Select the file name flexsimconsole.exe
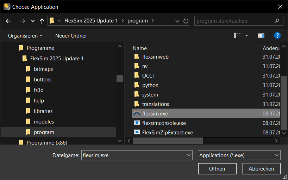 [x=164, y=123]
